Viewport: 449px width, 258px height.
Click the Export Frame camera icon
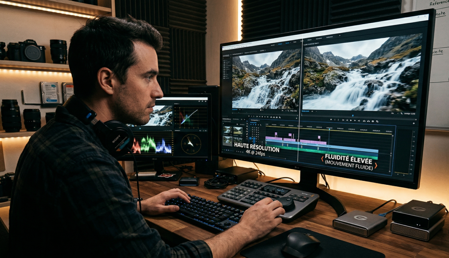coord(373,121)
